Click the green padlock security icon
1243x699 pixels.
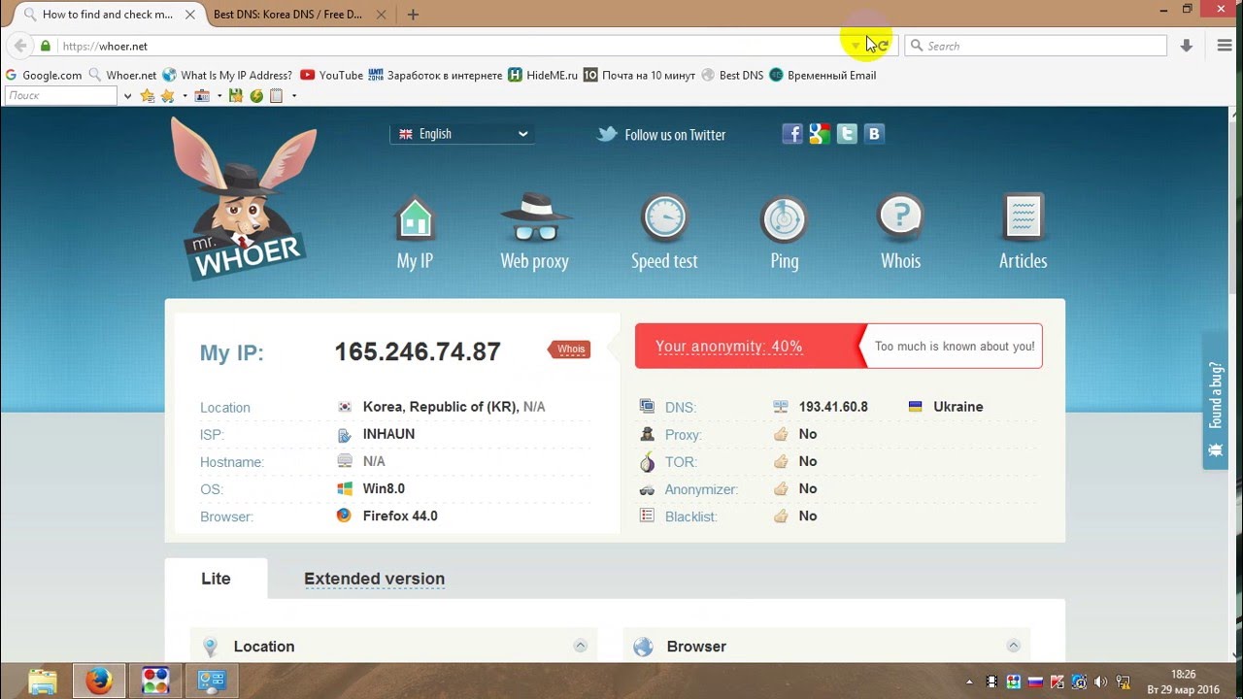46,46
